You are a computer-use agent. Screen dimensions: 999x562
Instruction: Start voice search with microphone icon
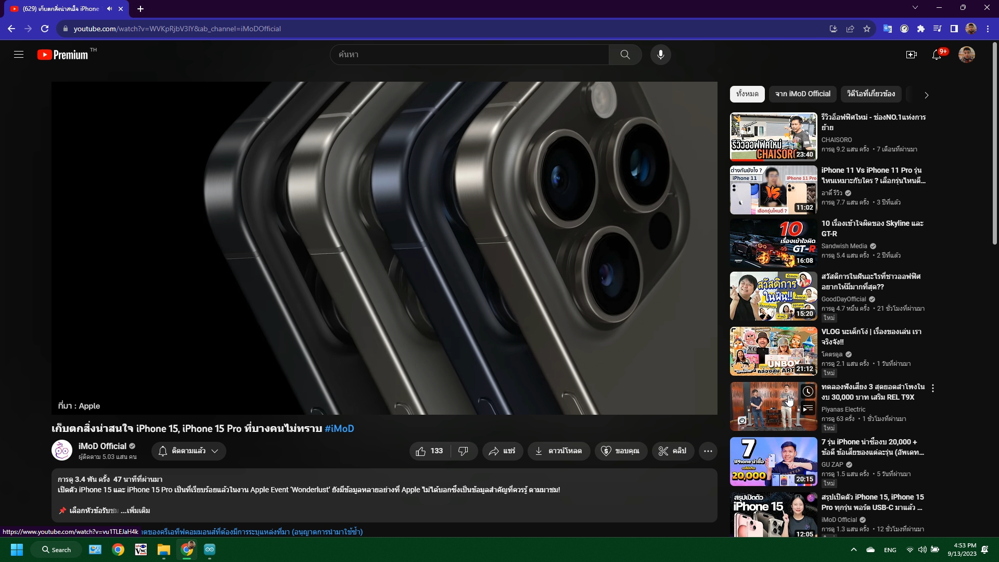click(x=660, y=55)
